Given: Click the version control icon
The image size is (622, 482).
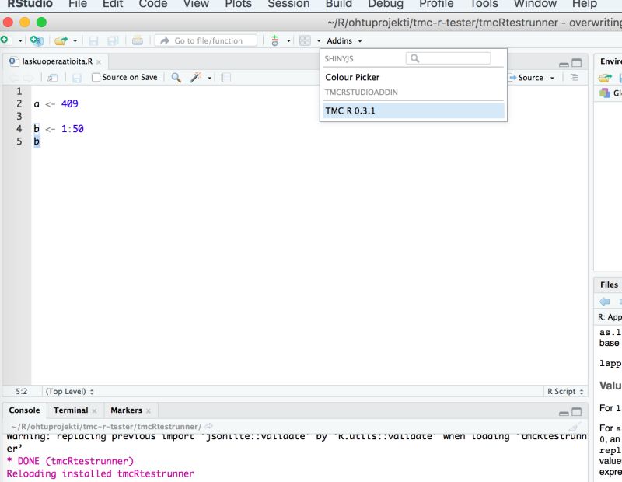Looking at the screenshot, I should pyautogui.click(x=274, y=40).
